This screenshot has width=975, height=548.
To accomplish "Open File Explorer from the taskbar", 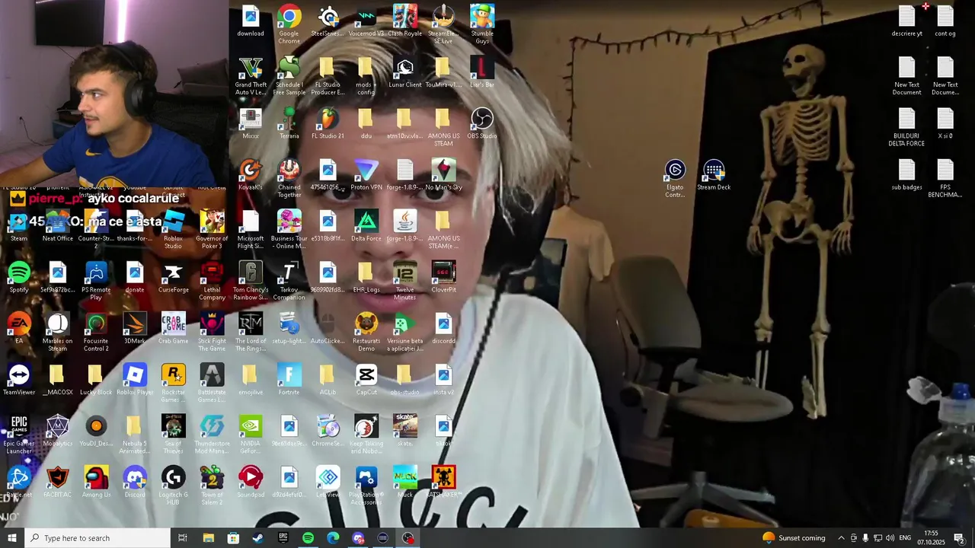I will tap(208, 538).
